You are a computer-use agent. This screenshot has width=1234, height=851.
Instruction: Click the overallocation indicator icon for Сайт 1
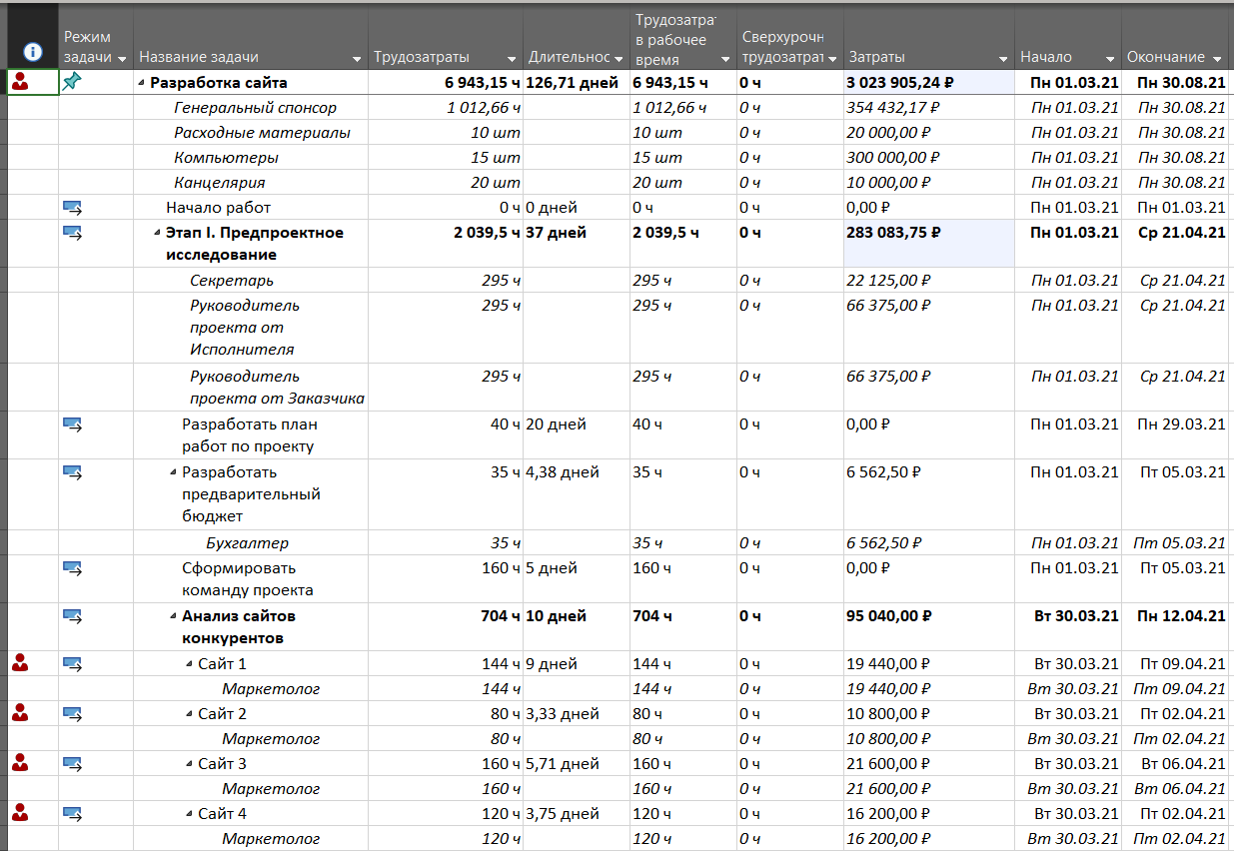(x=20, y=663)
